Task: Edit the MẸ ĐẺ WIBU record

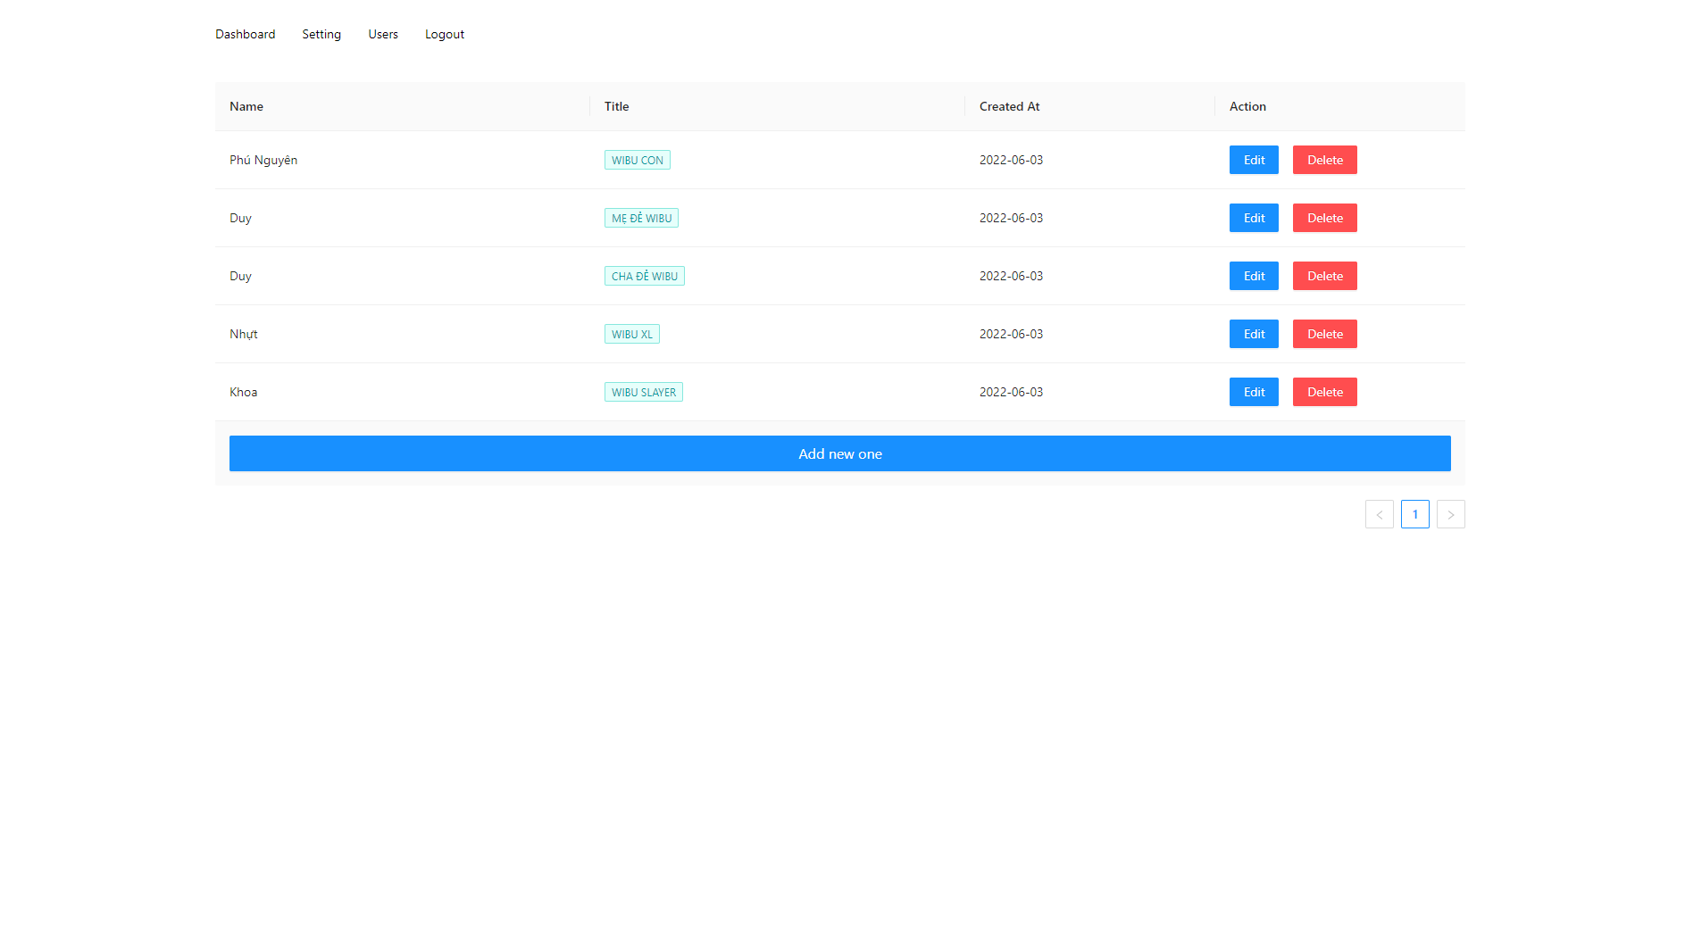Action: (x=1254, y=218)
